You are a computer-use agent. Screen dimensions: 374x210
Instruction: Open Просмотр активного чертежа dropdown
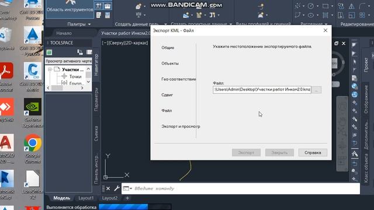pos(68,61)
